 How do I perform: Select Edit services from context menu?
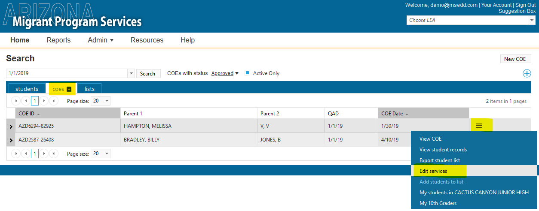click(x=433, y=171)
